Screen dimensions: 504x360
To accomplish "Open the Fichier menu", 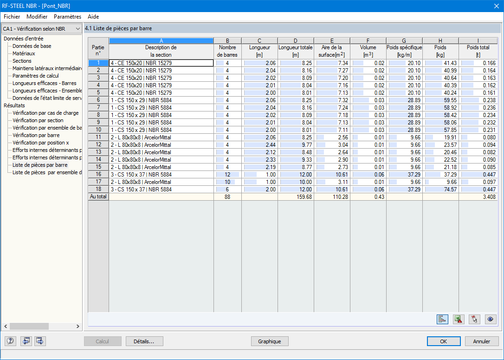I will click(x=12, y=17).
